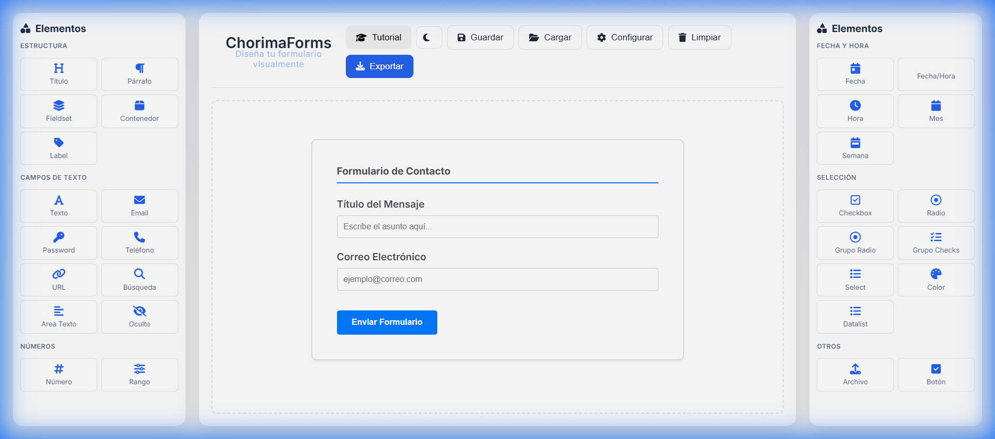This screenshot has height=439, width=995.
Task: Open Configurar settings
Action: point(624,37)
